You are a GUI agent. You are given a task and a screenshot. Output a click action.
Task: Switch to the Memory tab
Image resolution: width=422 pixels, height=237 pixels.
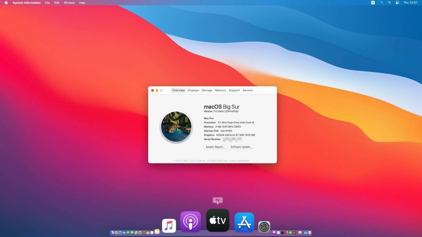tap(220, 91)
